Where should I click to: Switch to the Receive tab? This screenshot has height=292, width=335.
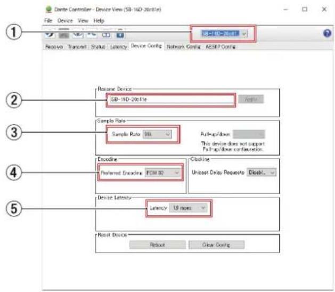pos(54,47)
